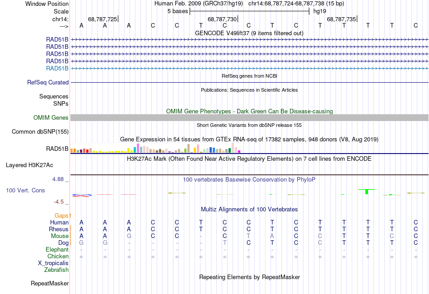The image size is (429, 294).
Task: Click the bright red bar in GTEx chart
Action: click(x=87, y=151)
